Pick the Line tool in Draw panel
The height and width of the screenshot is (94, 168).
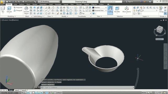[x=49, y=10]
